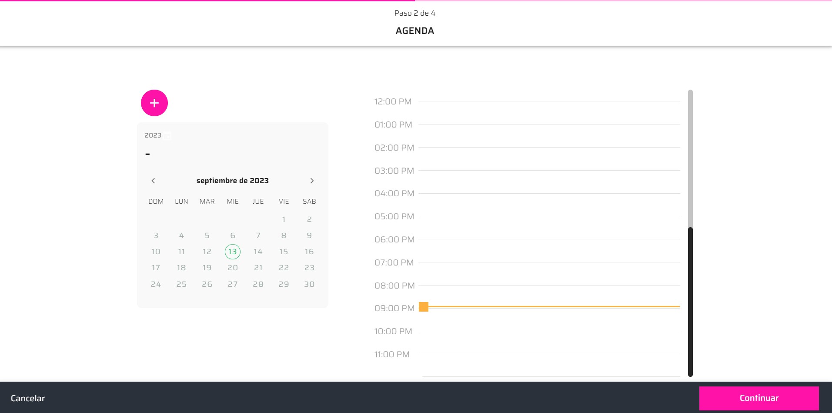The height and width of the screenshot is (413, 832).
Task: Select day 9 in calendar
Action: point(309,235)
